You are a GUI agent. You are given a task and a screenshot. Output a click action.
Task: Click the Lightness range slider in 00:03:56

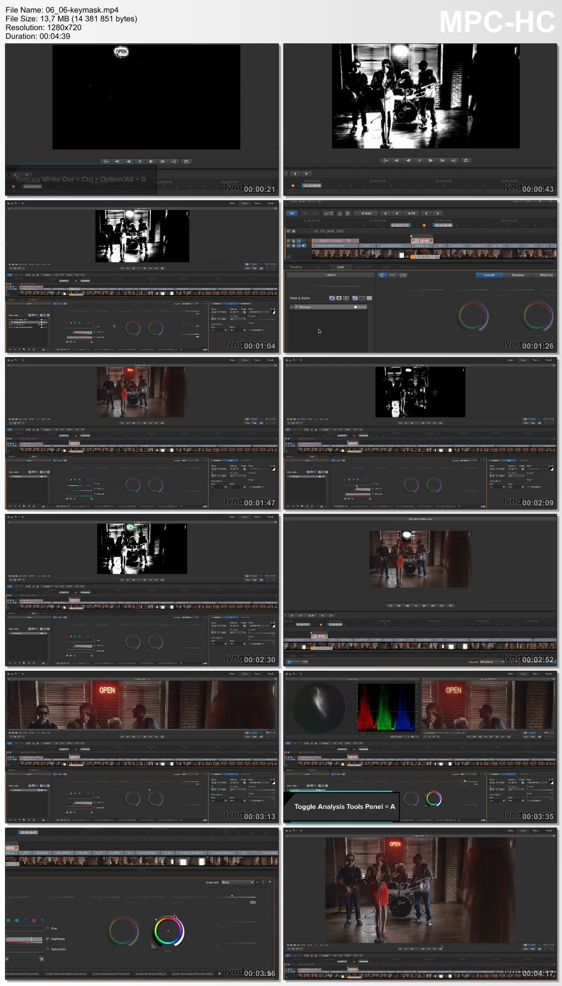(x=24, y=939)
